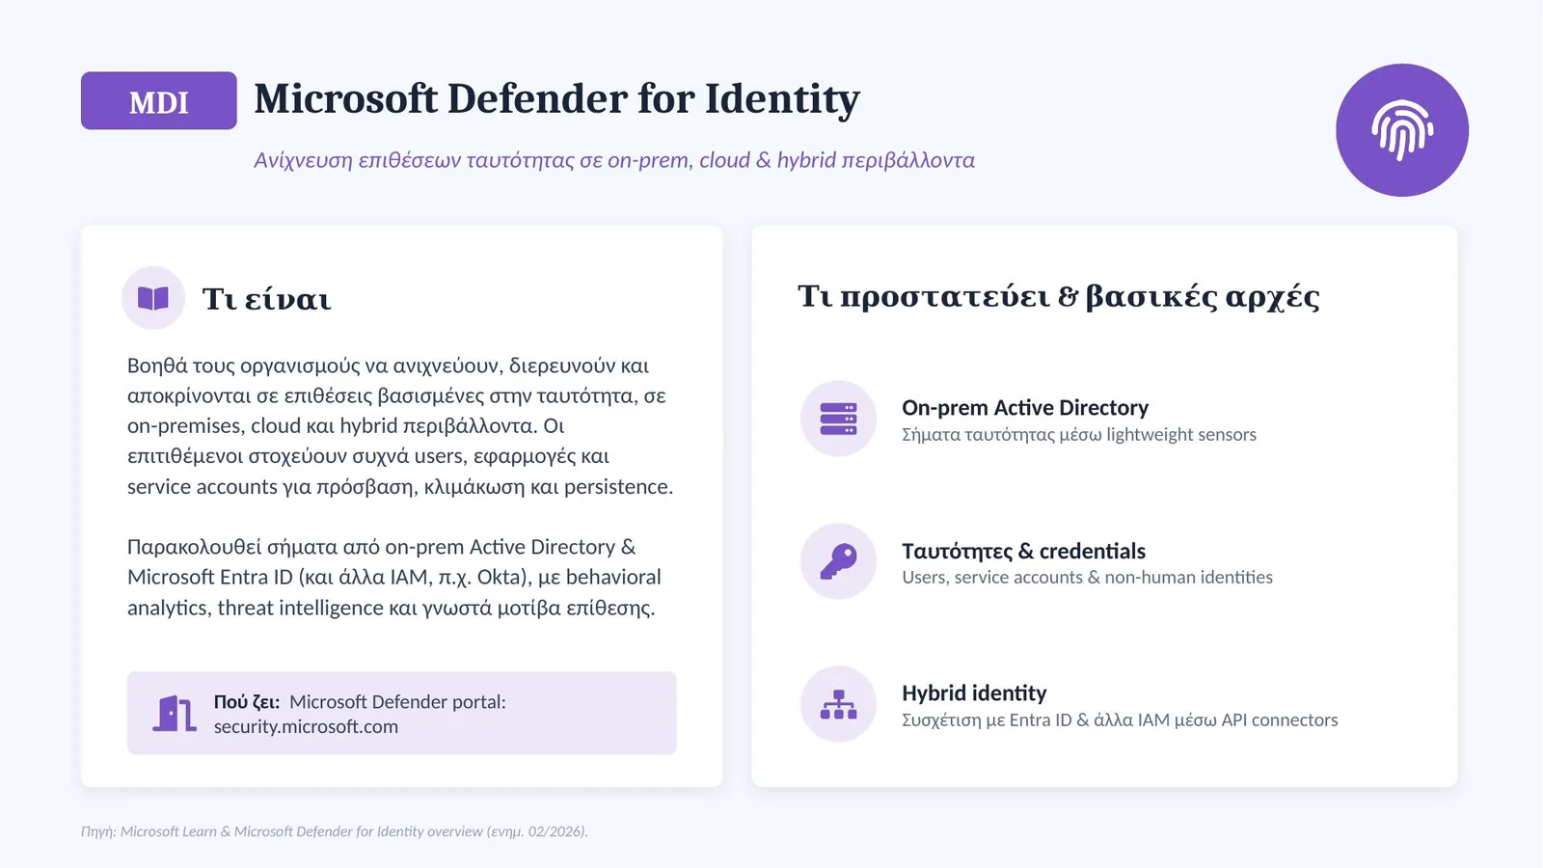The width and height of the screenshot is (1543, 868).
Task: Click the text Σήματα ταυτότητας μέσω lightweight sensors
Action: tap(1079, 435)
